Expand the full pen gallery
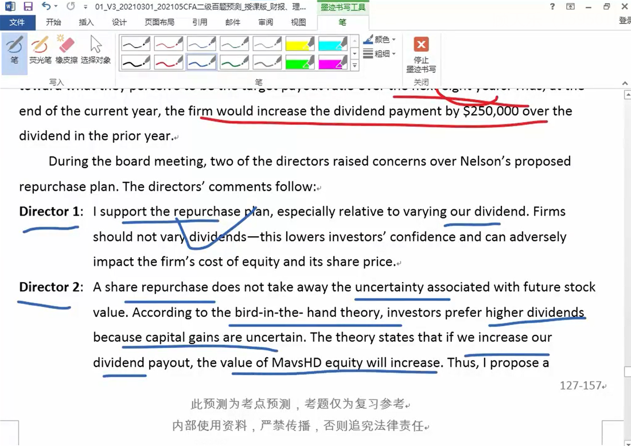Screen dimensions: 631x446 pyautogui.click(x=355, y=65)
